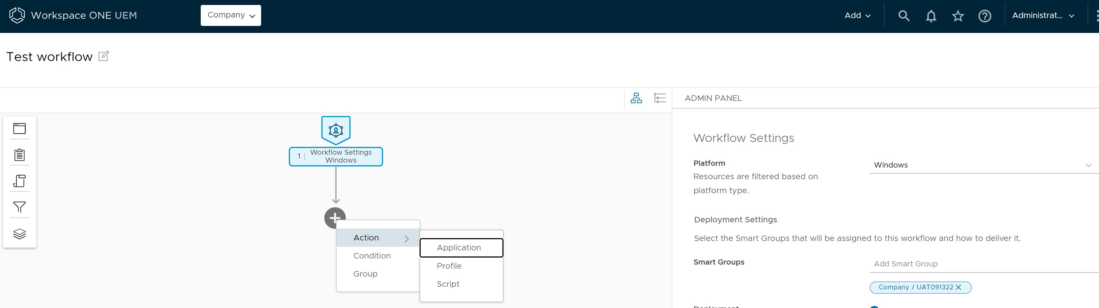Select the condition funnel icon in left palette
Screen dimensions: 1099x308
(20, 207)
